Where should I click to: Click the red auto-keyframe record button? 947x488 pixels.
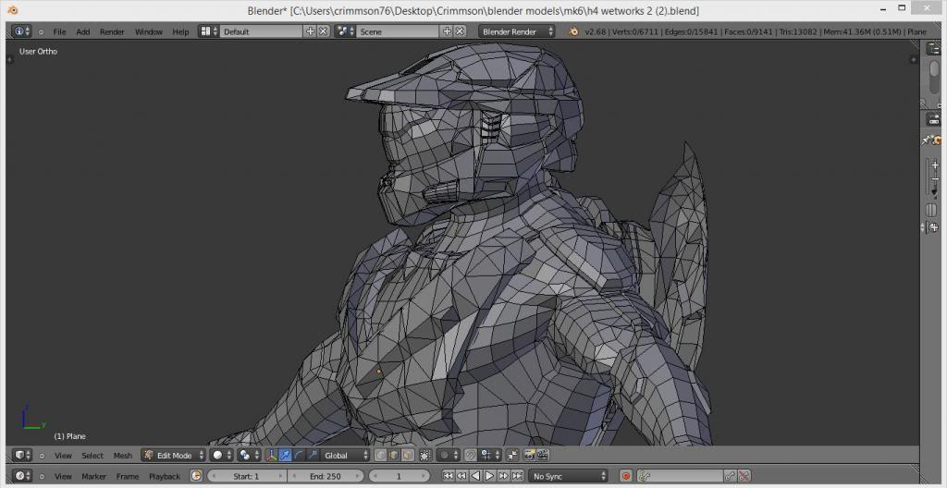pos(626,476)
